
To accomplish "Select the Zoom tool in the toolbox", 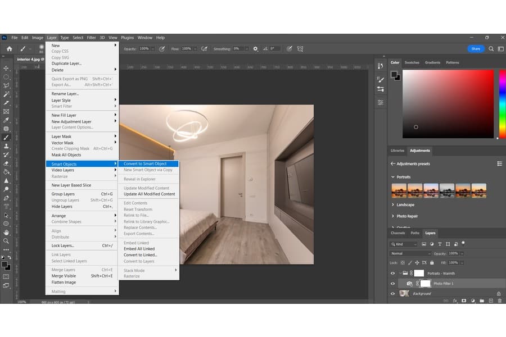I will tap(6, 241).
